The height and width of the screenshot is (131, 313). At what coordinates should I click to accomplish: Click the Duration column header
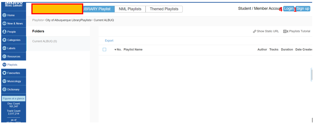point(287,49)
